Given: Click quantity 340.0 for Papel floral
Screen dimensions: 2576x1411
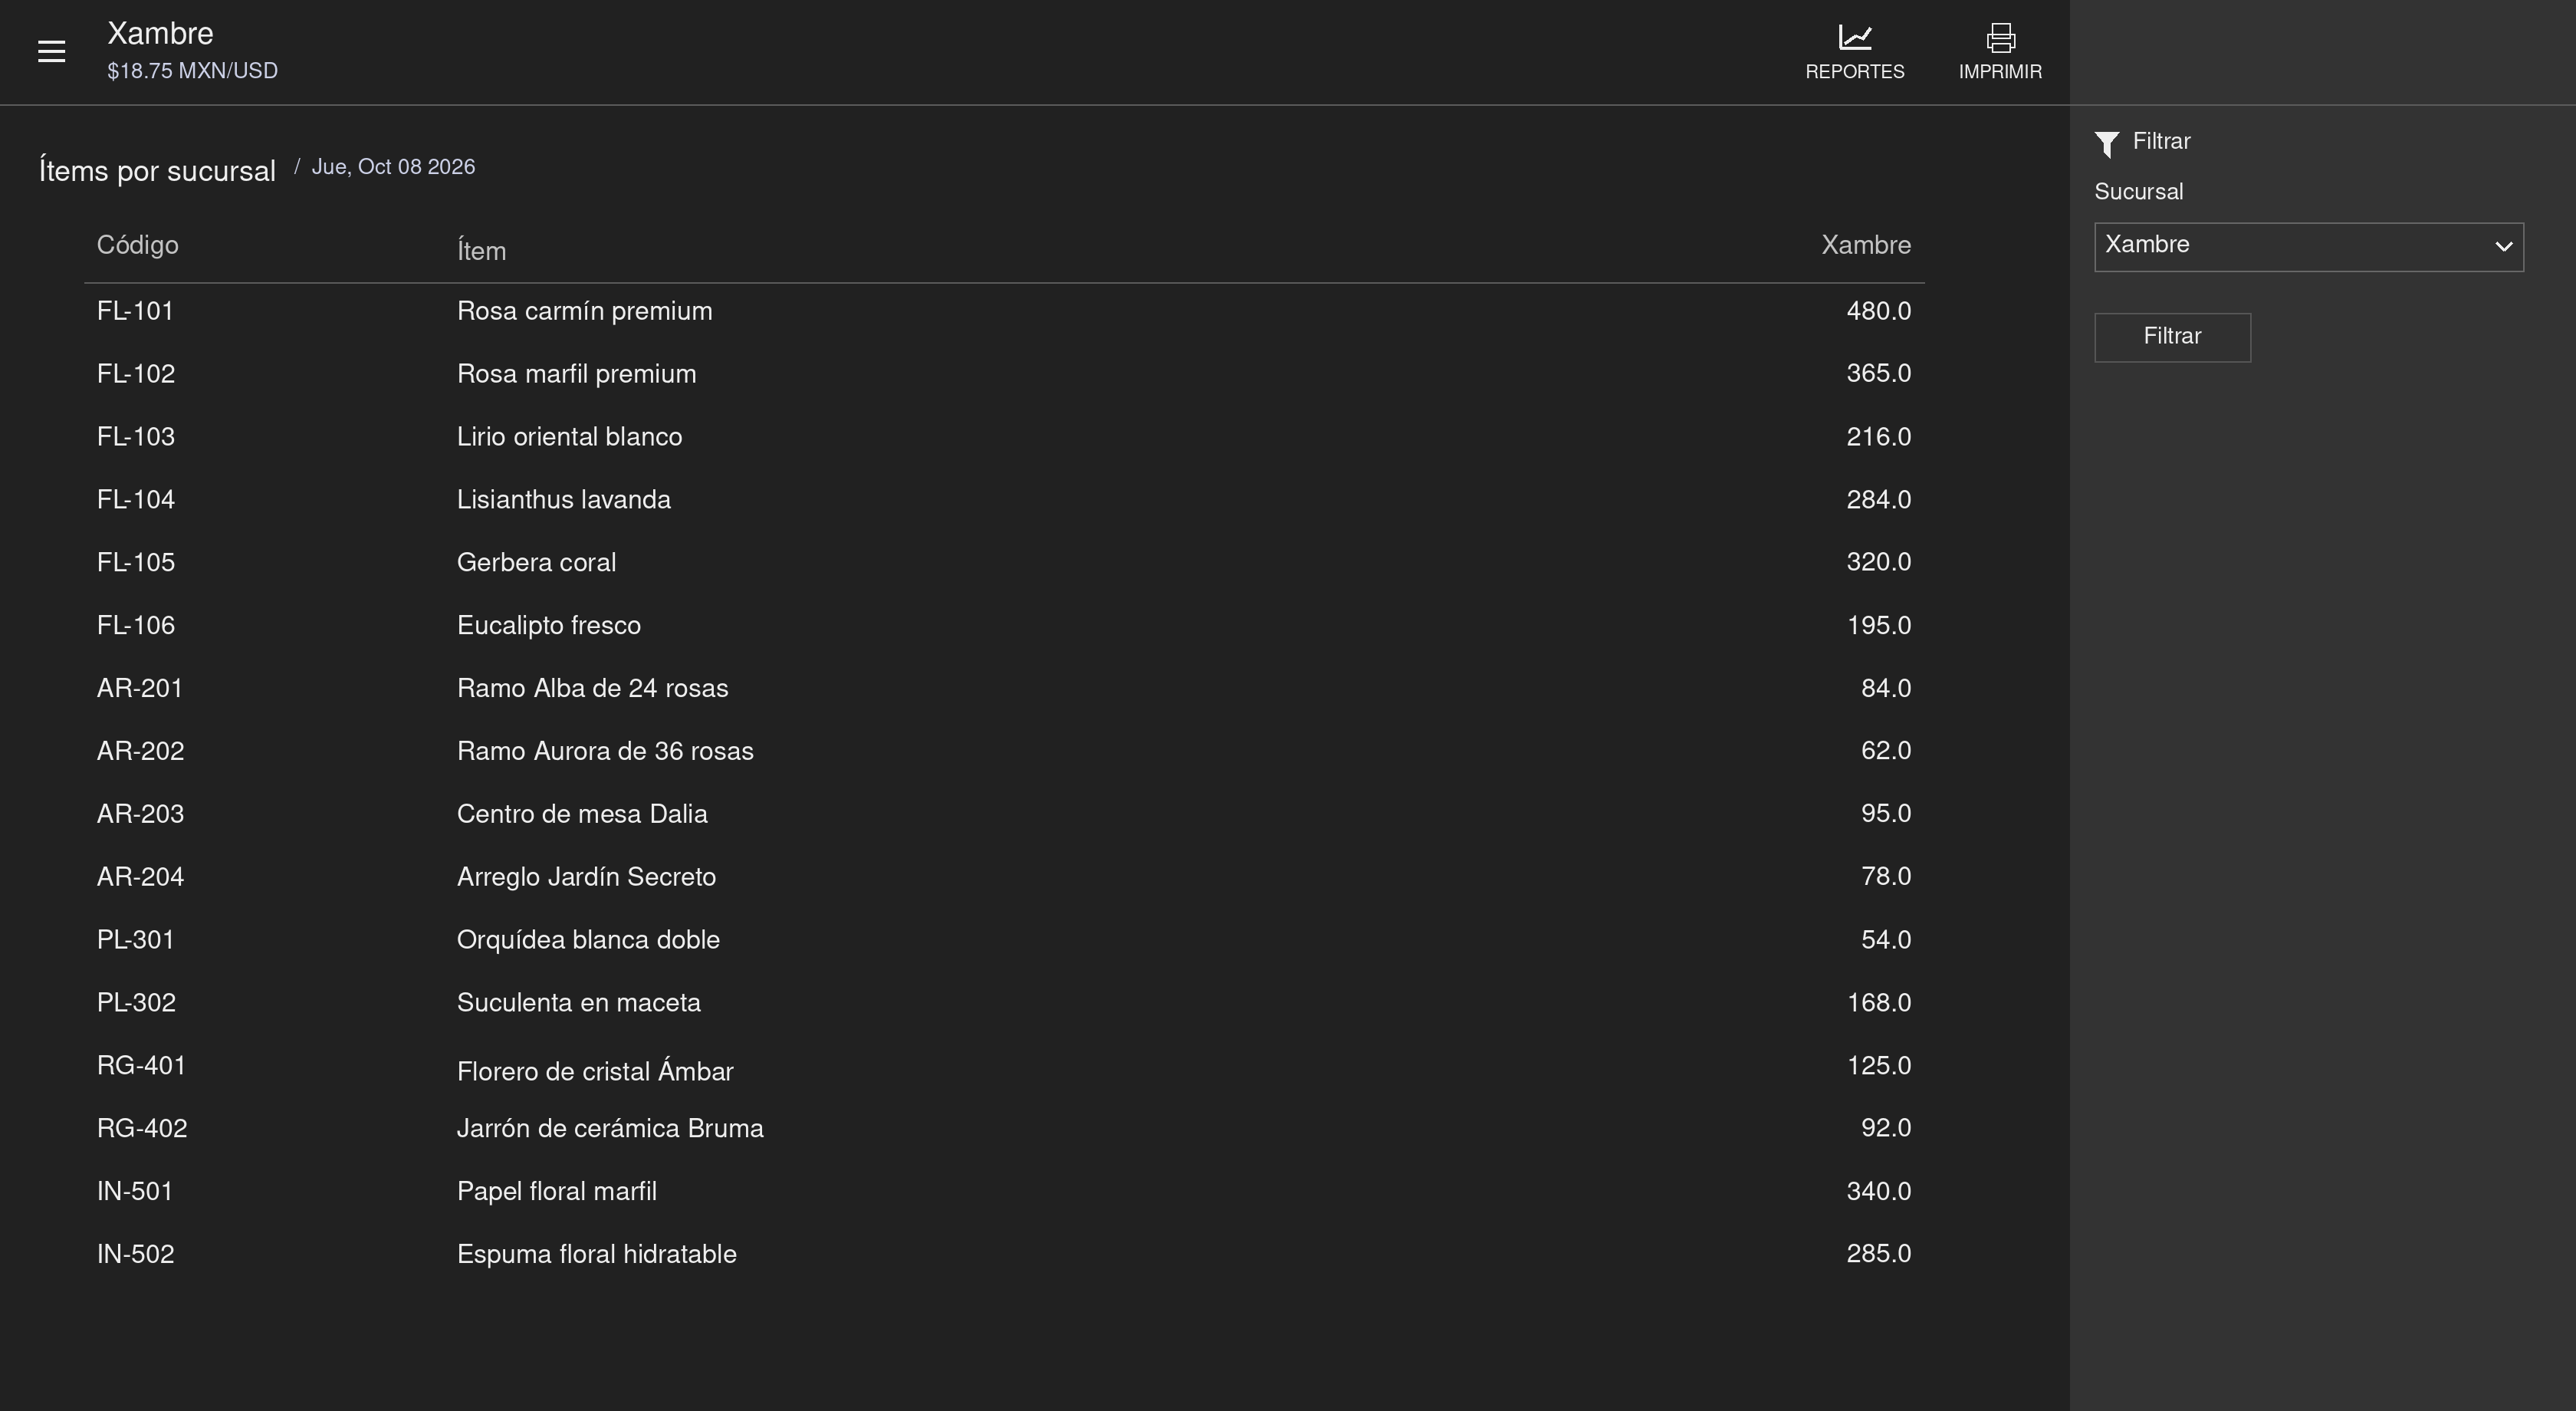Looking at the screenshot, I should click(x=1878, y=1191).
